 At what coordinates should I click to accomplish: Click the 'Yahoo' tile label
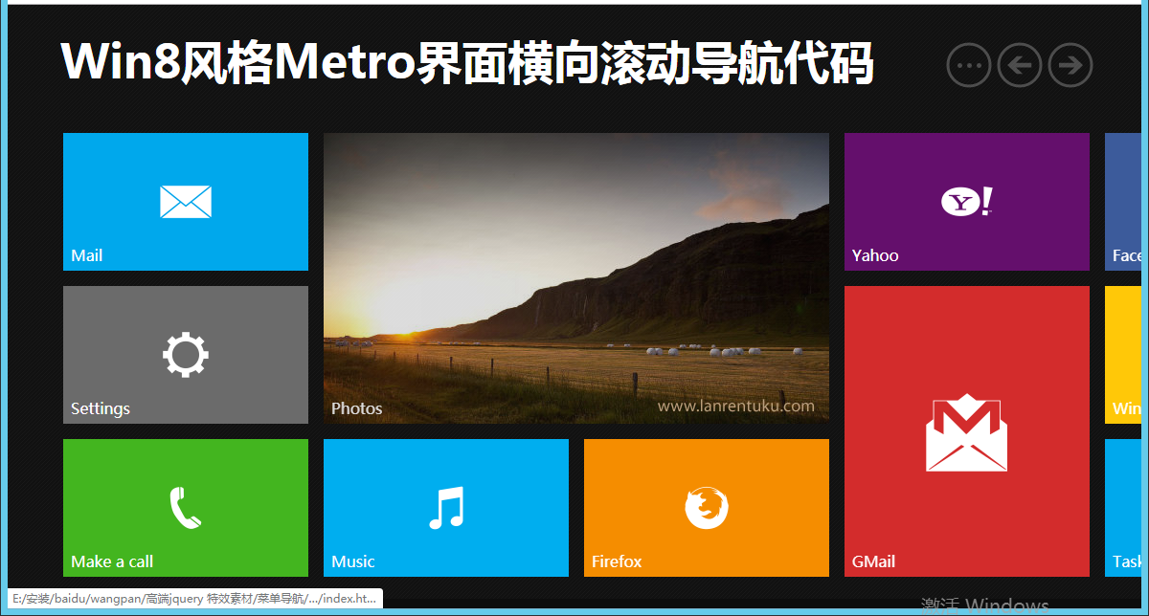[875, 255]
